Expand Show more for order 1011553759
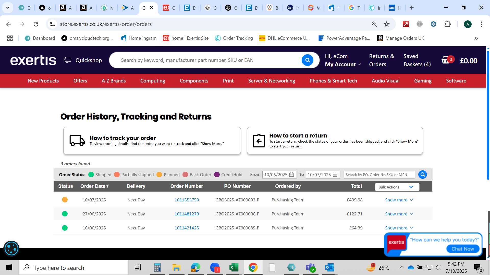490x275 pixels. (x=399, y=200)
